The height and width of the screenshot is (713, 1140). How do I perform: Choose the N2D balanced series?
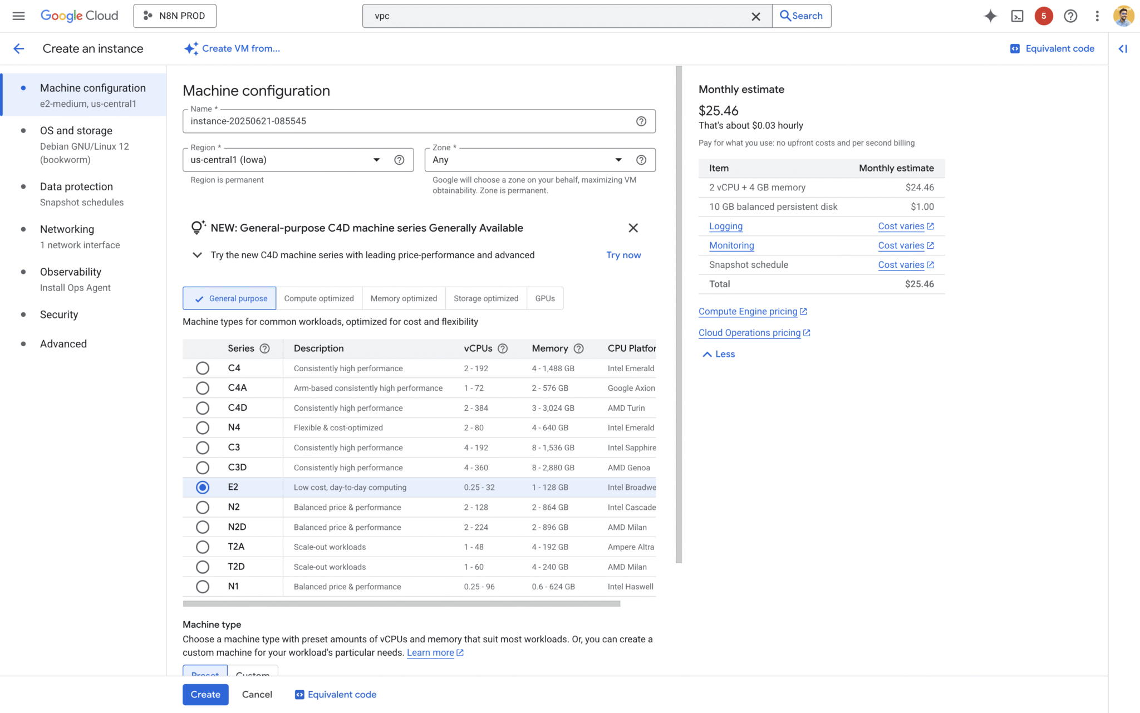(202, 527)
